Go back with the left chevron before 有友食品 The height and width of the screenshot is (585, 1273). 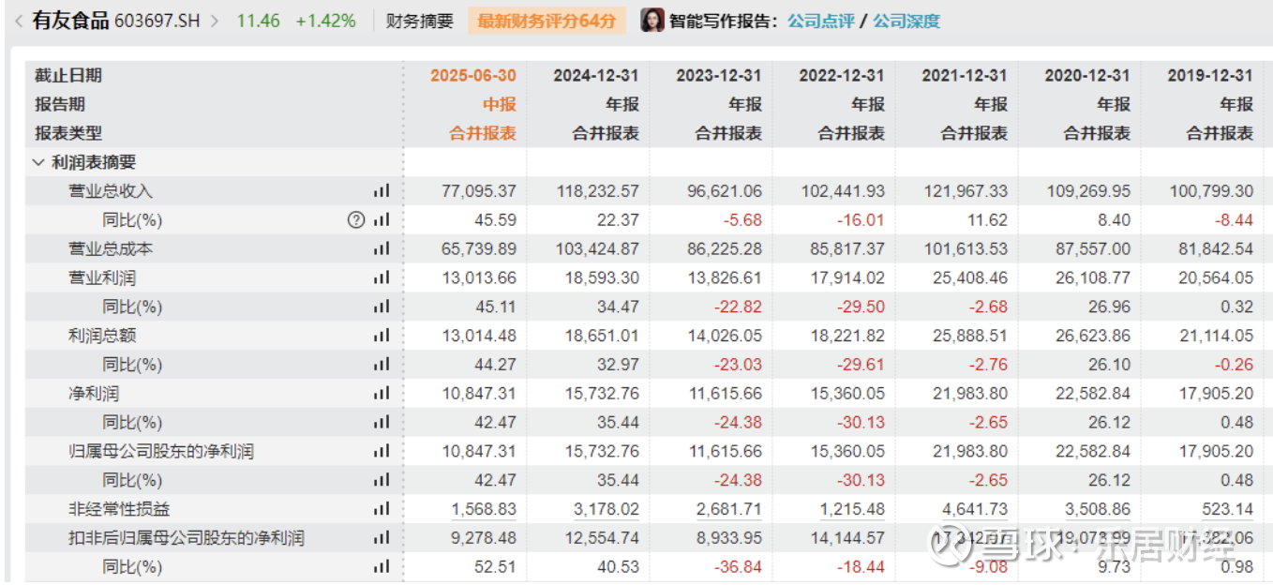click(x=19, y=21)
